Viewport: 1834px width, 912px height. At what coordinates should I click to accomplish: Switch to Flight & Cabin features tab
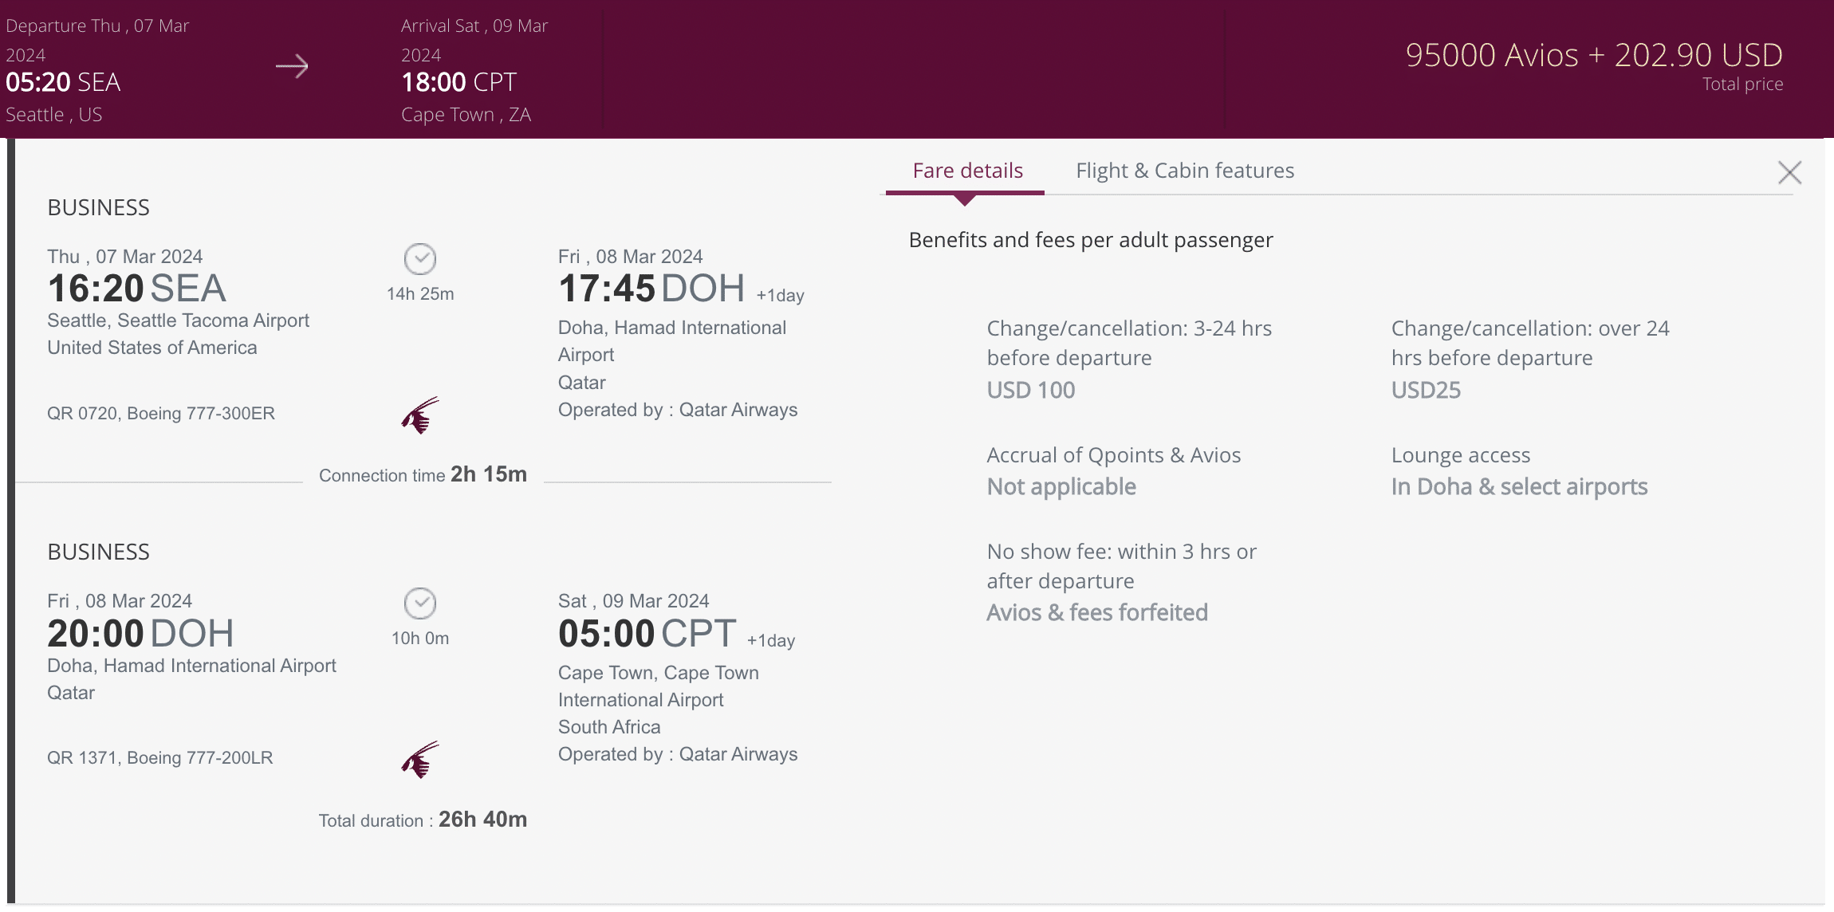pyautogui.click(x=1184, y=171)
